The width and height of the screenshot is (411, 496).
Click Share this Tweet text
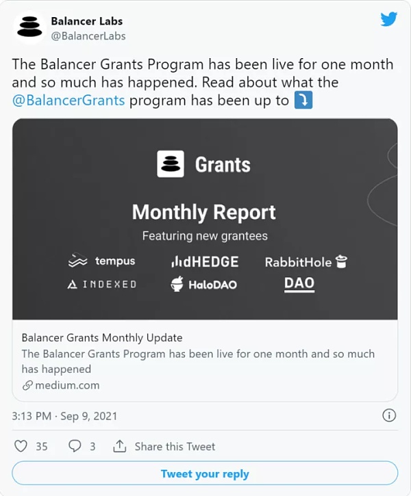pyautogui.click(x=175, y=446)
